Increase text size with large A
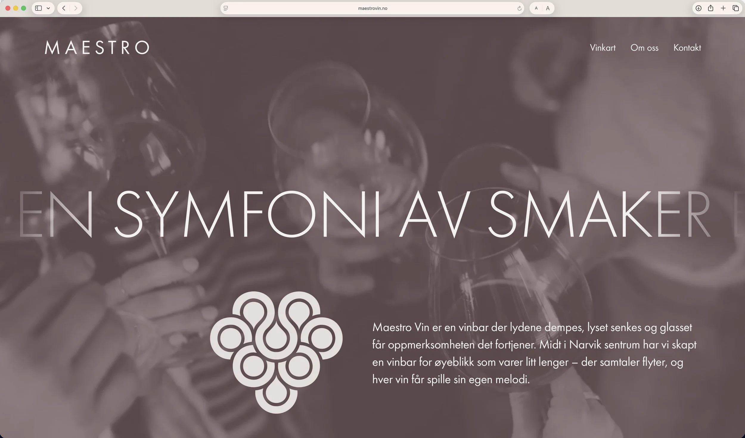The width and height of the screenshot is (745, 438). (x=548, y=8)
